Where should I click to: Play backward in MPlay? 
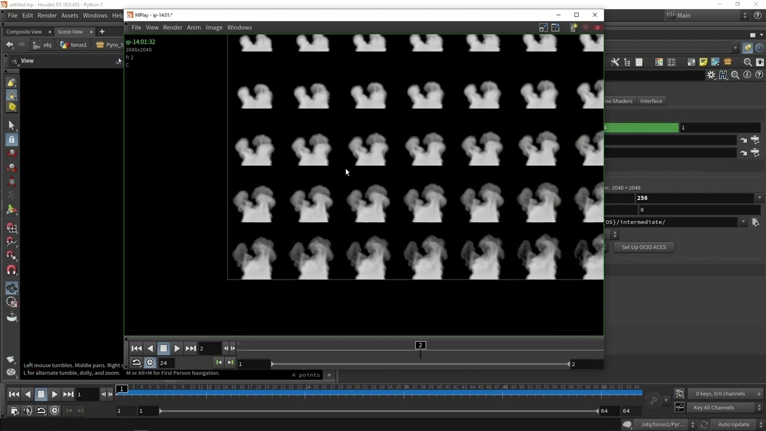[150, 348]
